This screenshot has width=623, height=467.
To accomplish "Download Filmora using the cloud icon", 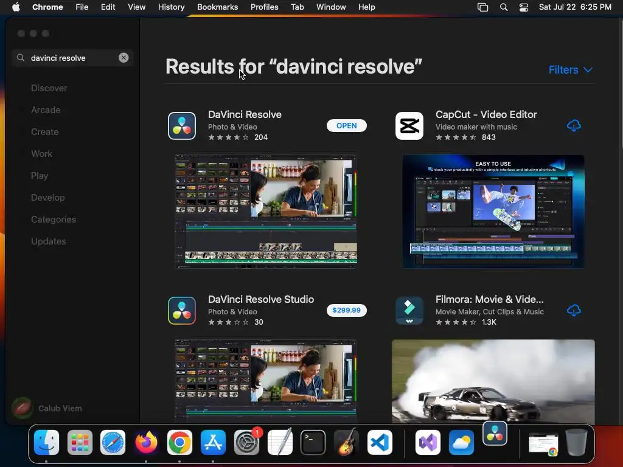I will point(574,310).
